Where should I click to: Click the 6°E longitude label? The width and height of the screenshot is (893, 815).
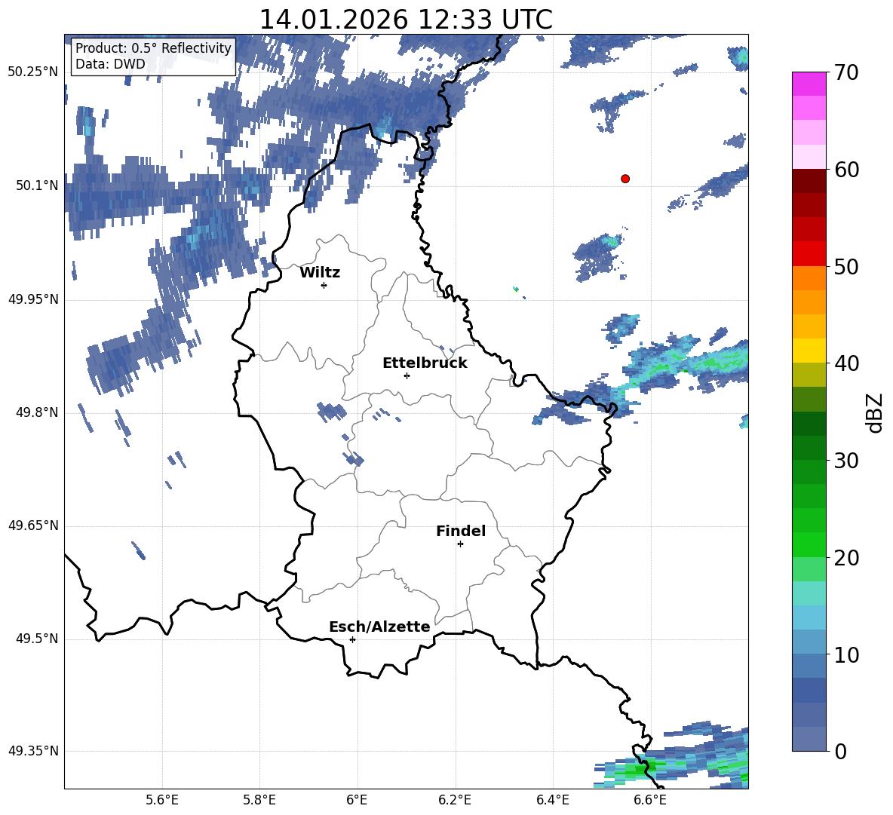click(357, 801)
